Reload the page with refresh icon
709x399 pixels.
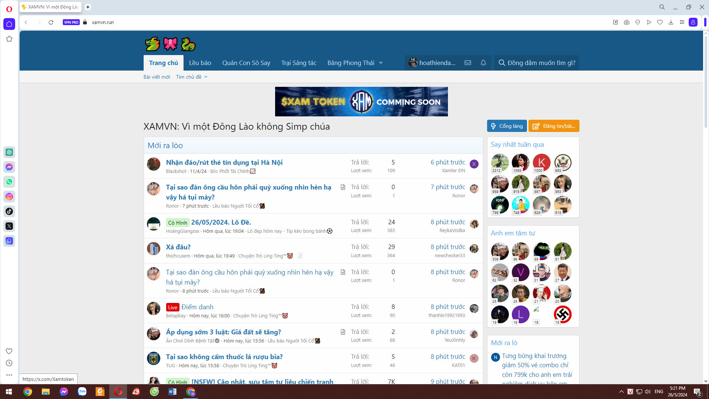pyautogui.click(x=51, y=22)
